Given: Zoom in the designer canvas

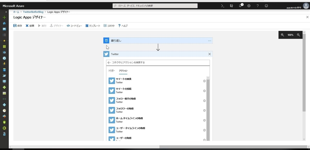Looking at the screenshot, I should pyautogui.click(x=282, y=35).
